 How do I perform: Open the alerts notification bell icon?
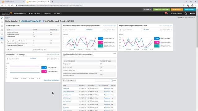click(x=166, y=13)
